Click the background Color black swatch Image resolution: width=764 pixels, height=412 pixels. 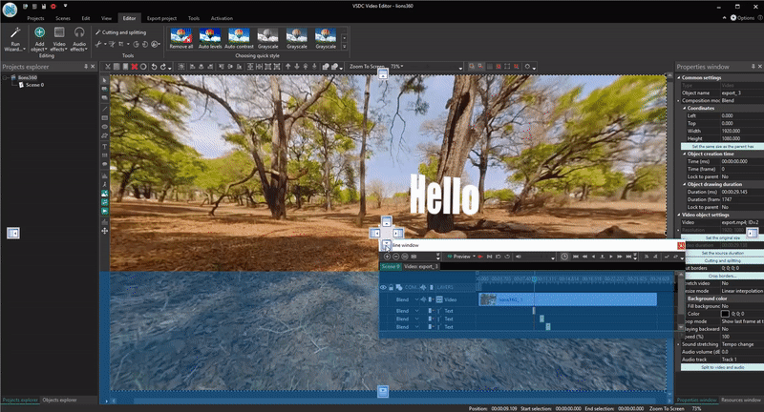tap(725, 314)
